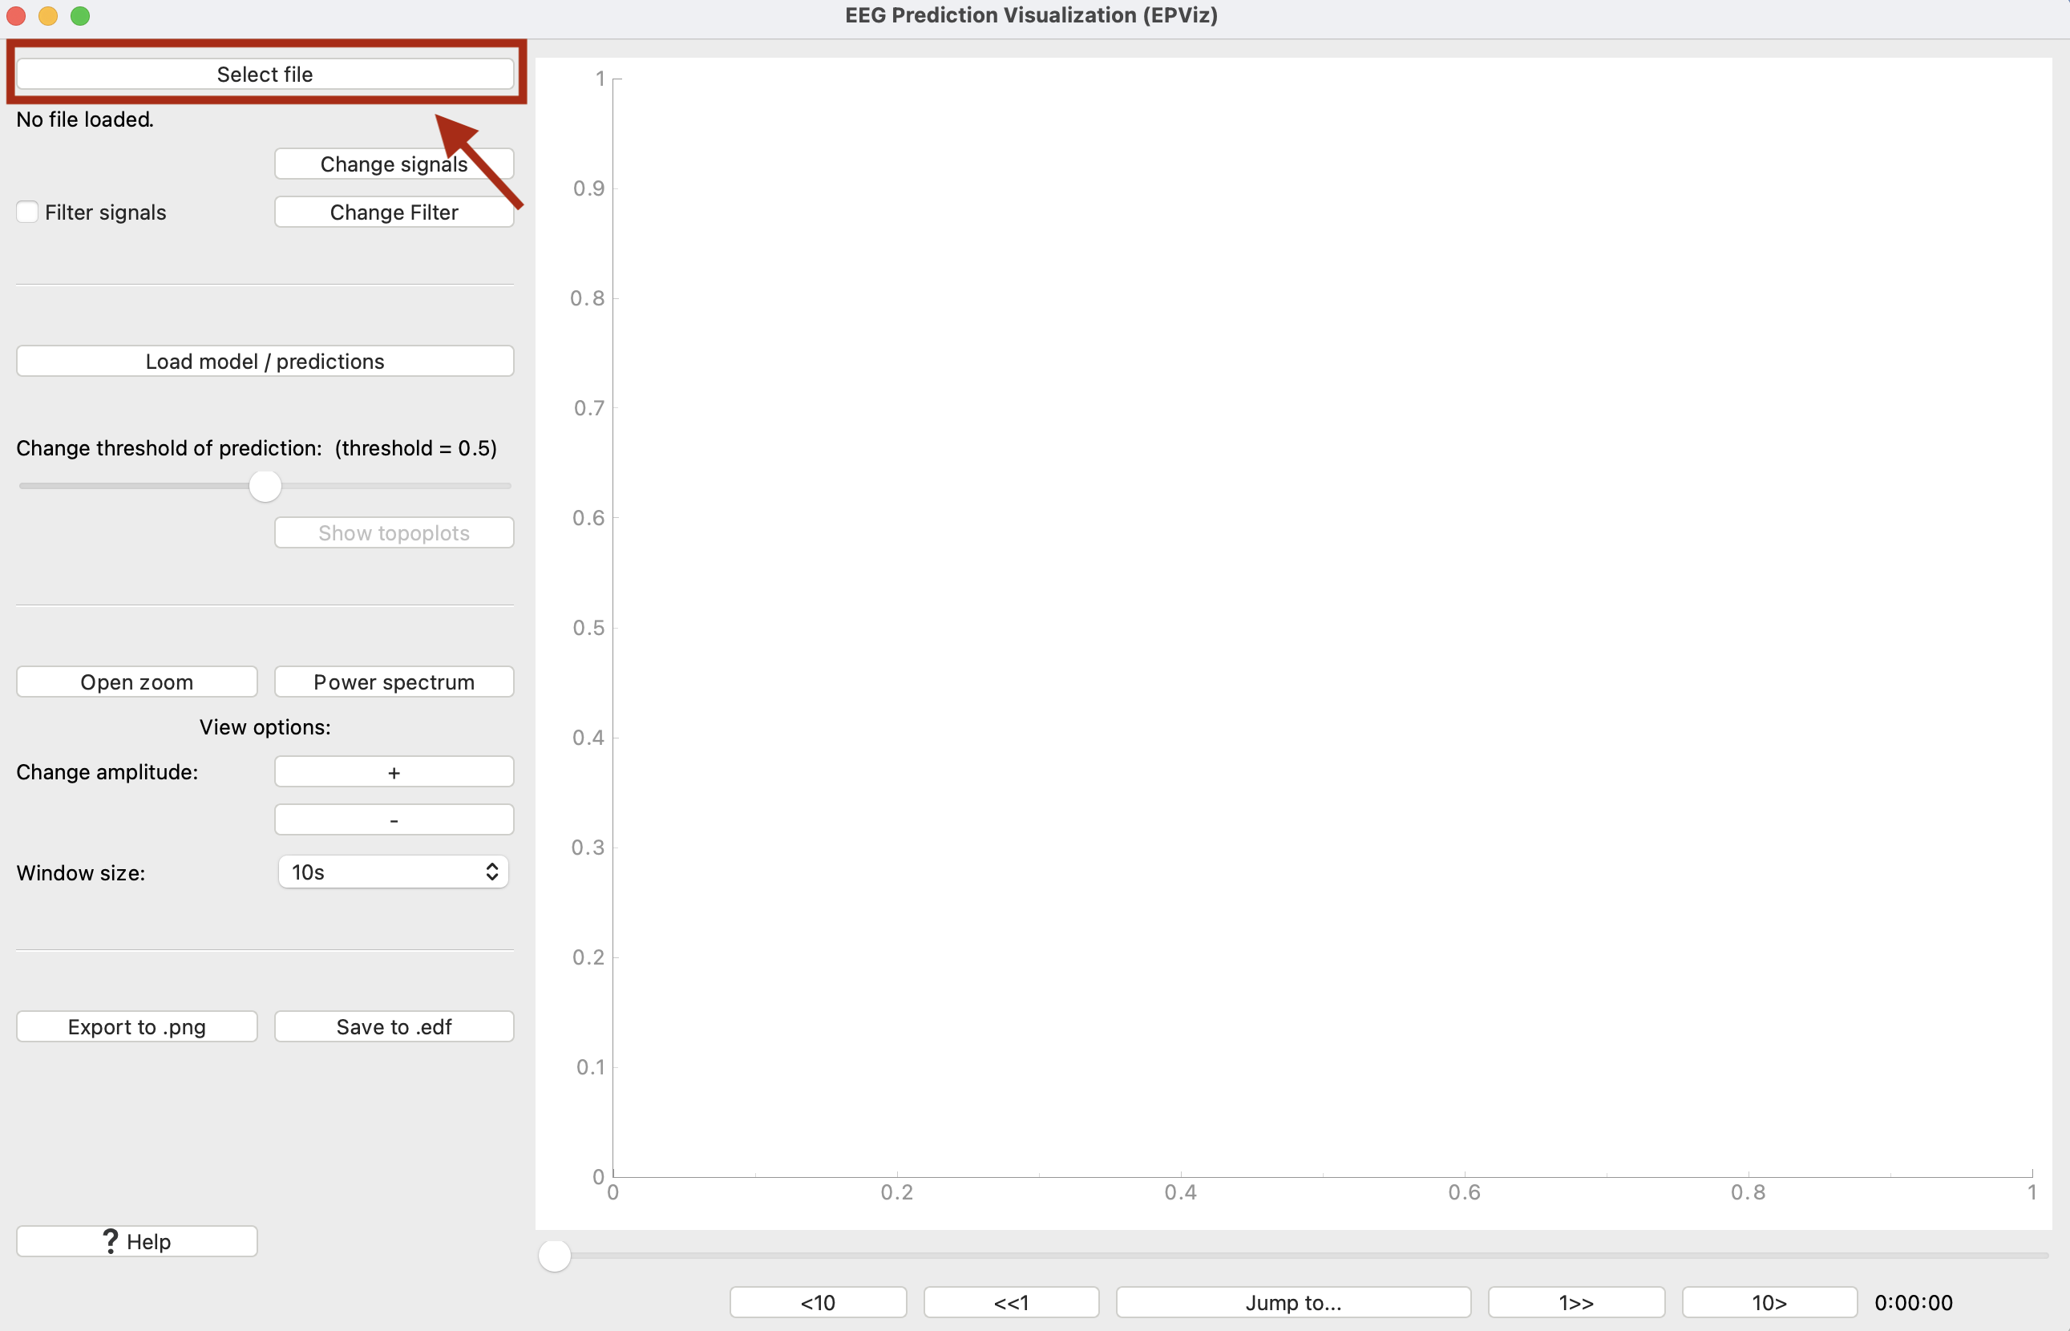Image resolution: width=2070 pixels, height=1331 pixels.
Task: Click Export to .png
Action: (x=136, y=1027)
